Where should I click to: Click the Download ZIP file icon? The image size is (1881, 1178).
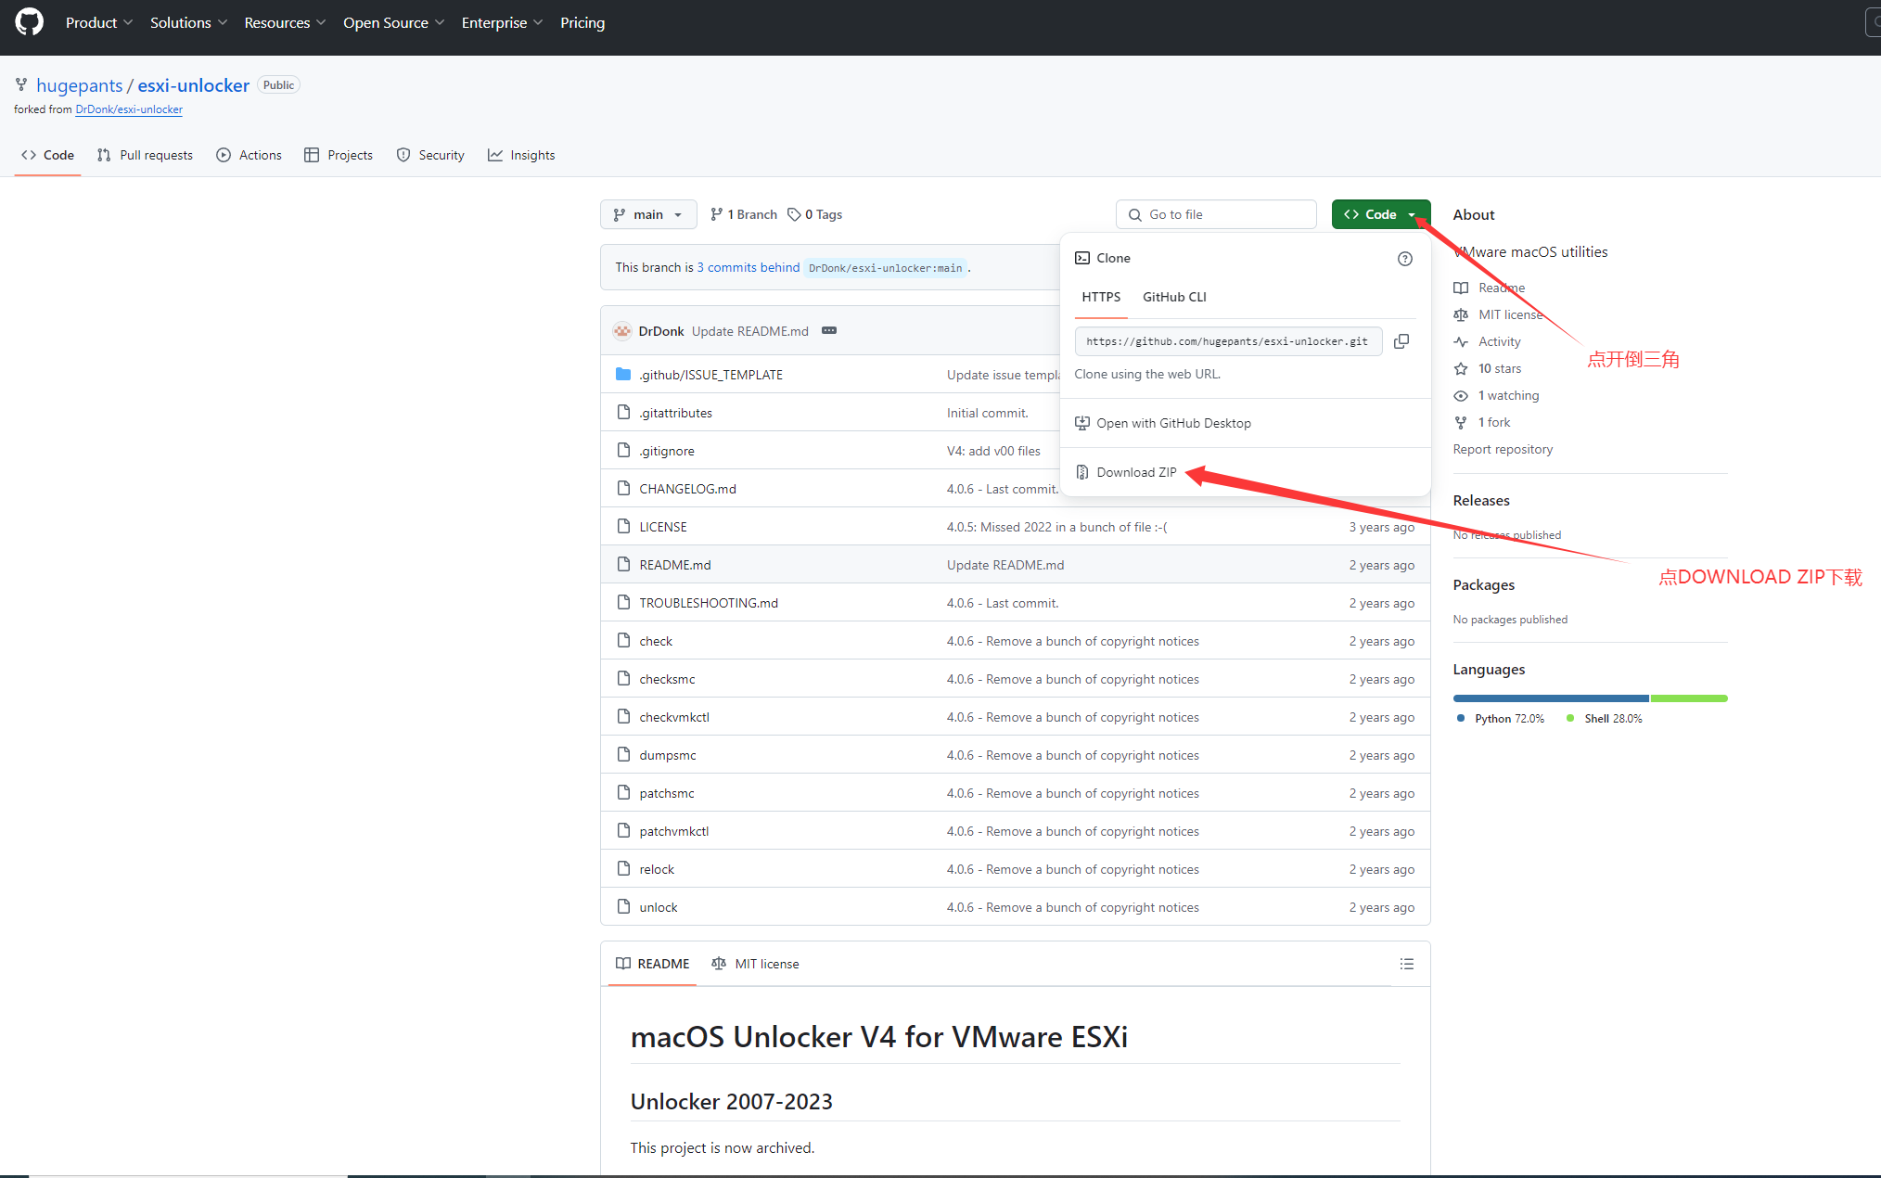[1082, 473]
